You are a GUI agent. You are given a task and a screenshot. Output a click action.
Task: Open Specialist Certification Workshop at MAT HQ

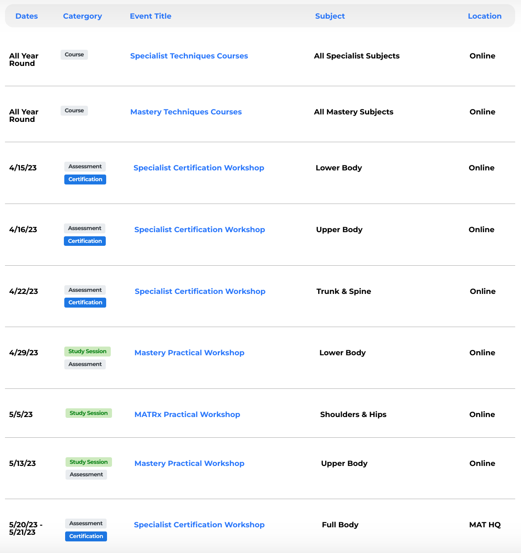click(199, 525)
